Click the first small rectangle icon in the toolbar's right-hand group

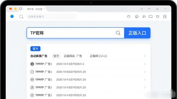tap(129, 16)
